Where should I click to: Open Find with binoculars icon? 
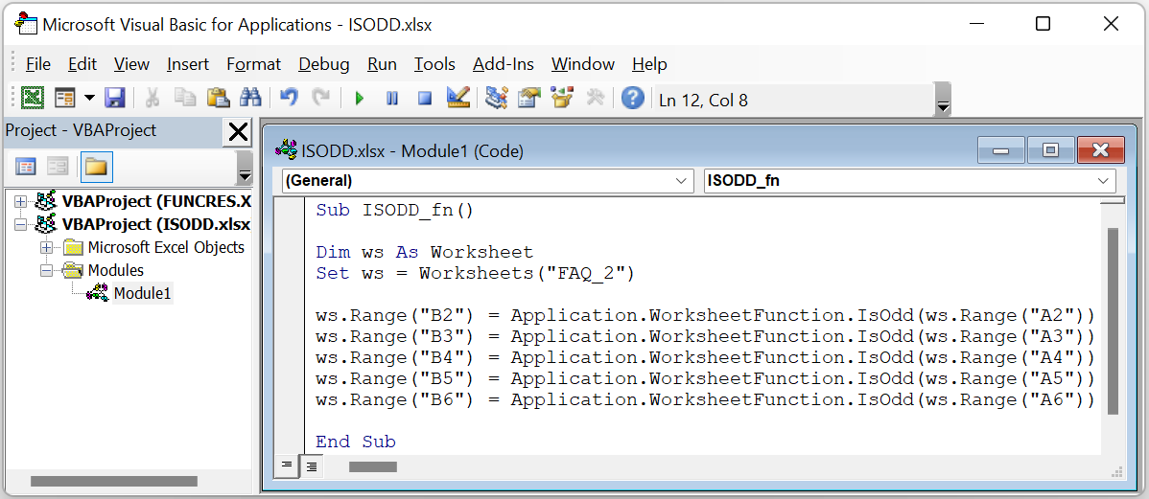coord(250,99)
